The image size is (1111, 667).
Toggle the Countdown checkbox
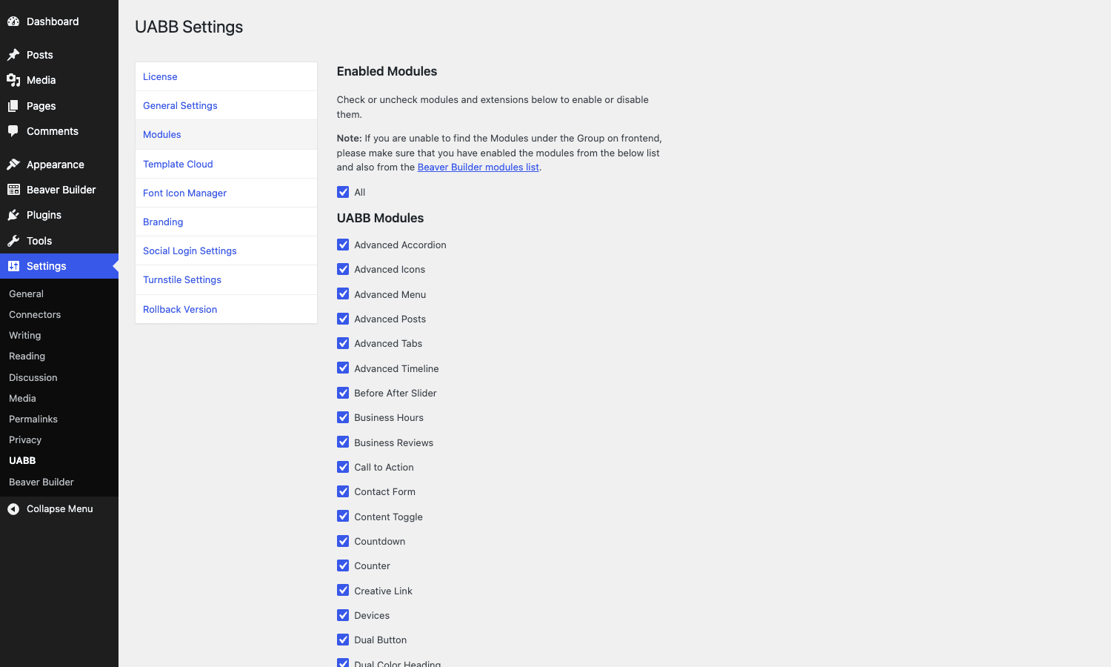[x=343, y=541]
